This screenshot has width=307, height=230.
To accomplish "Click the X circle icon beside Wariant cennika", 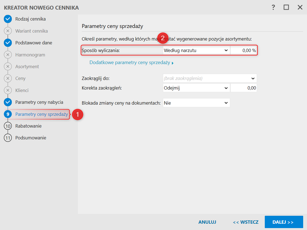I will (8, 31).
